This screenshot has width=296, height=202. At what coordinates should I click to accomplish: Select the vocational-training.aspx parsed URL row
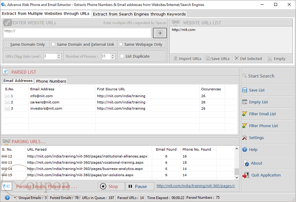coord(118,162)
